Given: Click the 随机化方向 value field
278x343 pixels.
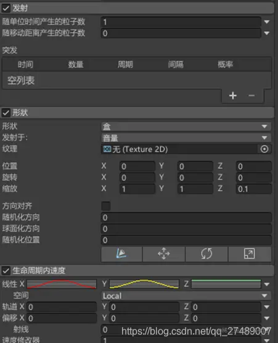Looking at the screenshot, I should point(186,217).
